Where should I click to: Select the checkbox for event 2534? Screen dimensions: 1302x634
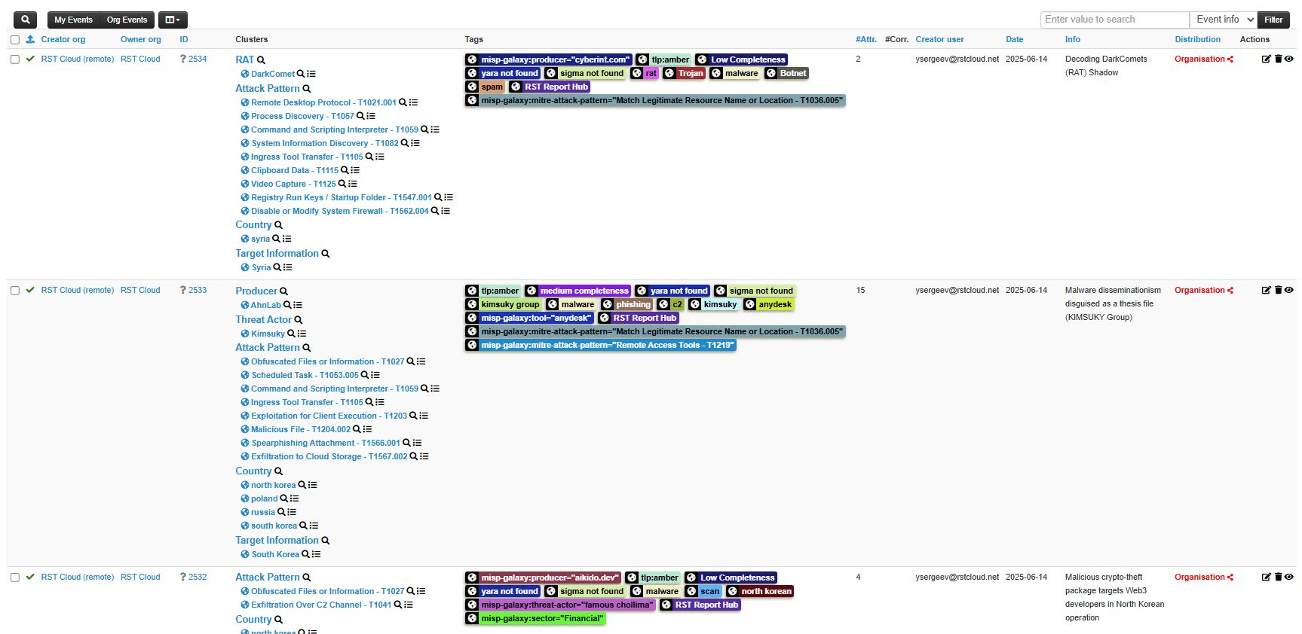pyautogui.click(x=14, y=59)
